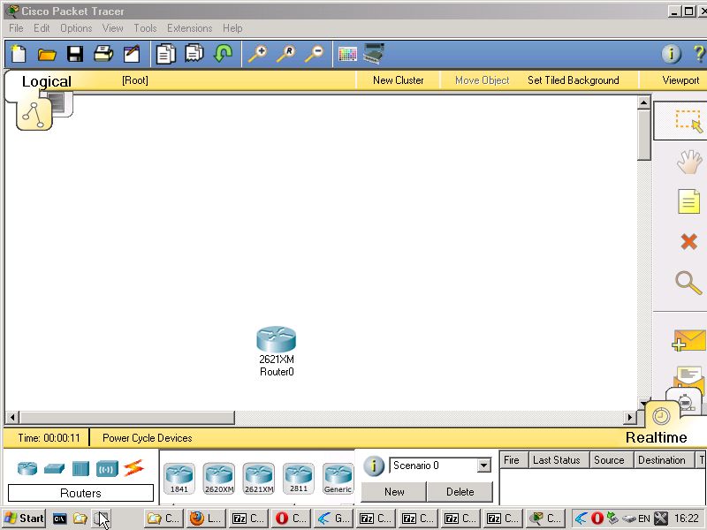
Task: Select the Switches device category icon
Action: click(54, 469)
